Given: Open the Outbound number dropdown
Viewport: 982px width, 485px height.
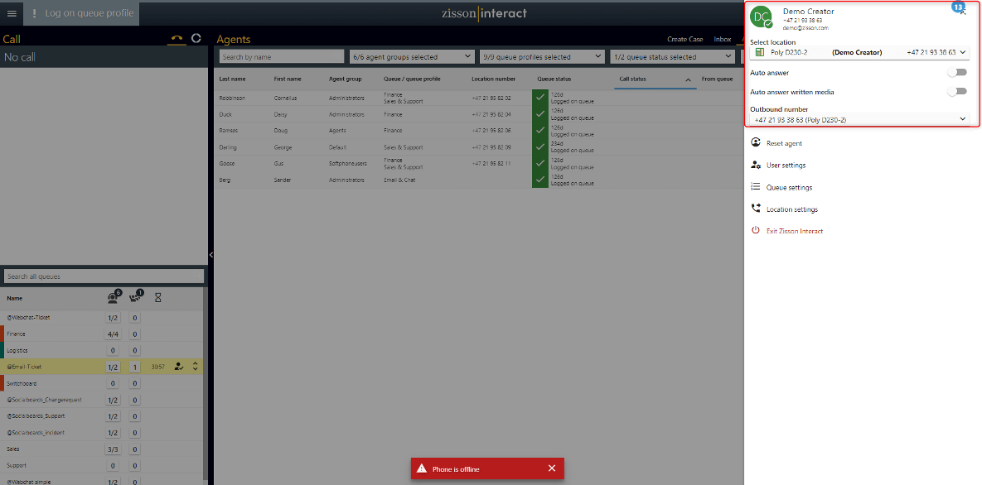Looking at the screenshot, I should point(859,119).
